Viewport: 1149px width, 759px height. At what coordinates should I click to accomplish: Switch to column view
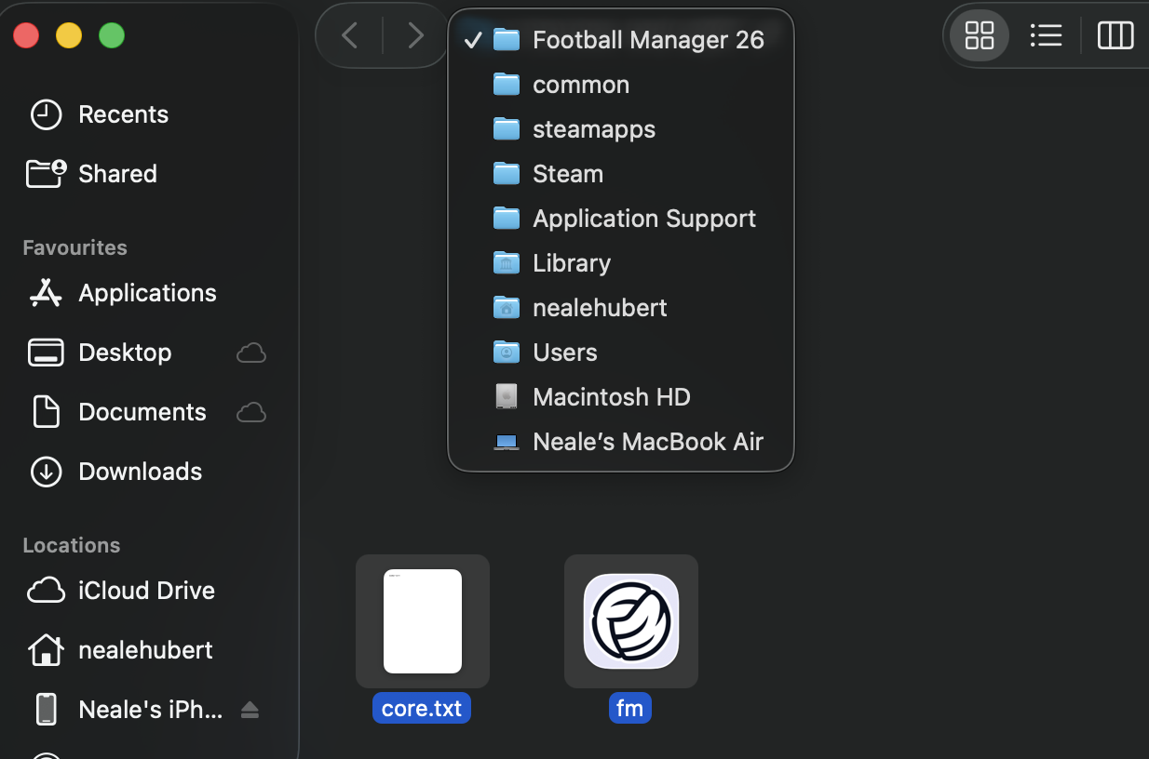tap(1115, 36)
